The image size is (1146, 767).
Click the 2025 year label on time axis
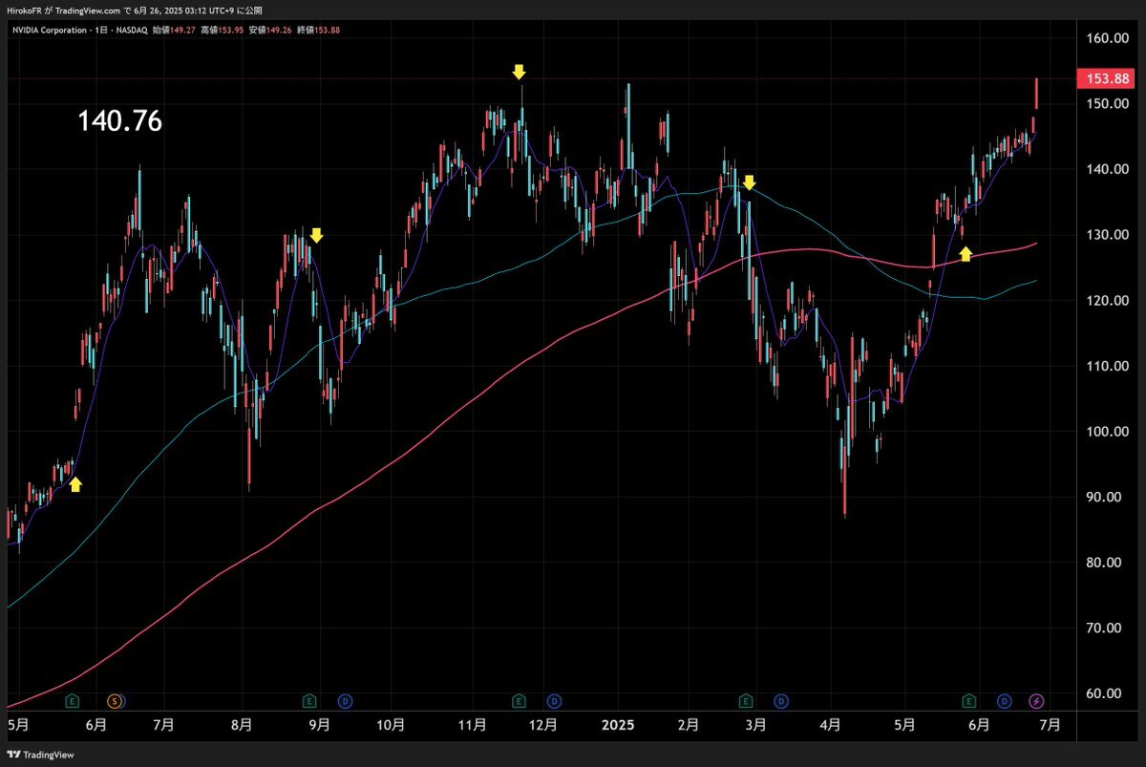(x=618, y=725)
